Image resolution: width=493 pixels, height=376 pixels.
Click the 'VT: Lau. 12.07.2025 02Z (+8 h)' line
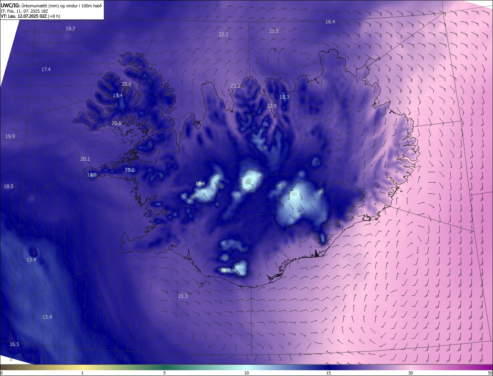30,16
